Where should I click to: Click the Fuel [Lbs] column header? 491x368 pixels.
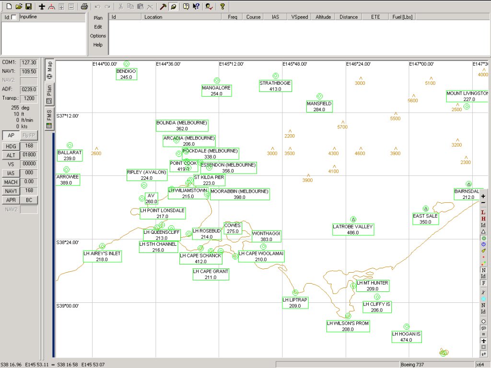pos(402,17)
